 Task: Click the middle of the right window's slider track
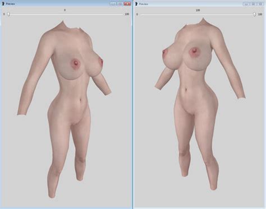(198, 15)
